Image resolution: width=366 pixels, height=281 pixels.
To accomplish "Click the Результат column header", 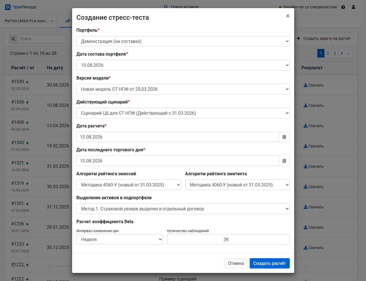I will click(312, 68).
